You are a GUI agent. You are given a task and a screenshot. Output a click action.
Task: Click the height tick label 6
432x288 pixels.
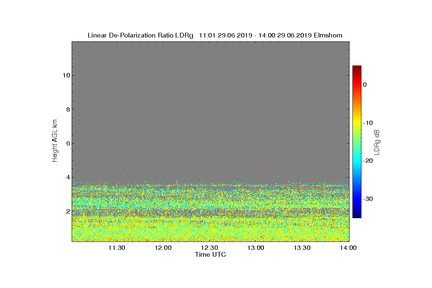point(68,143)
